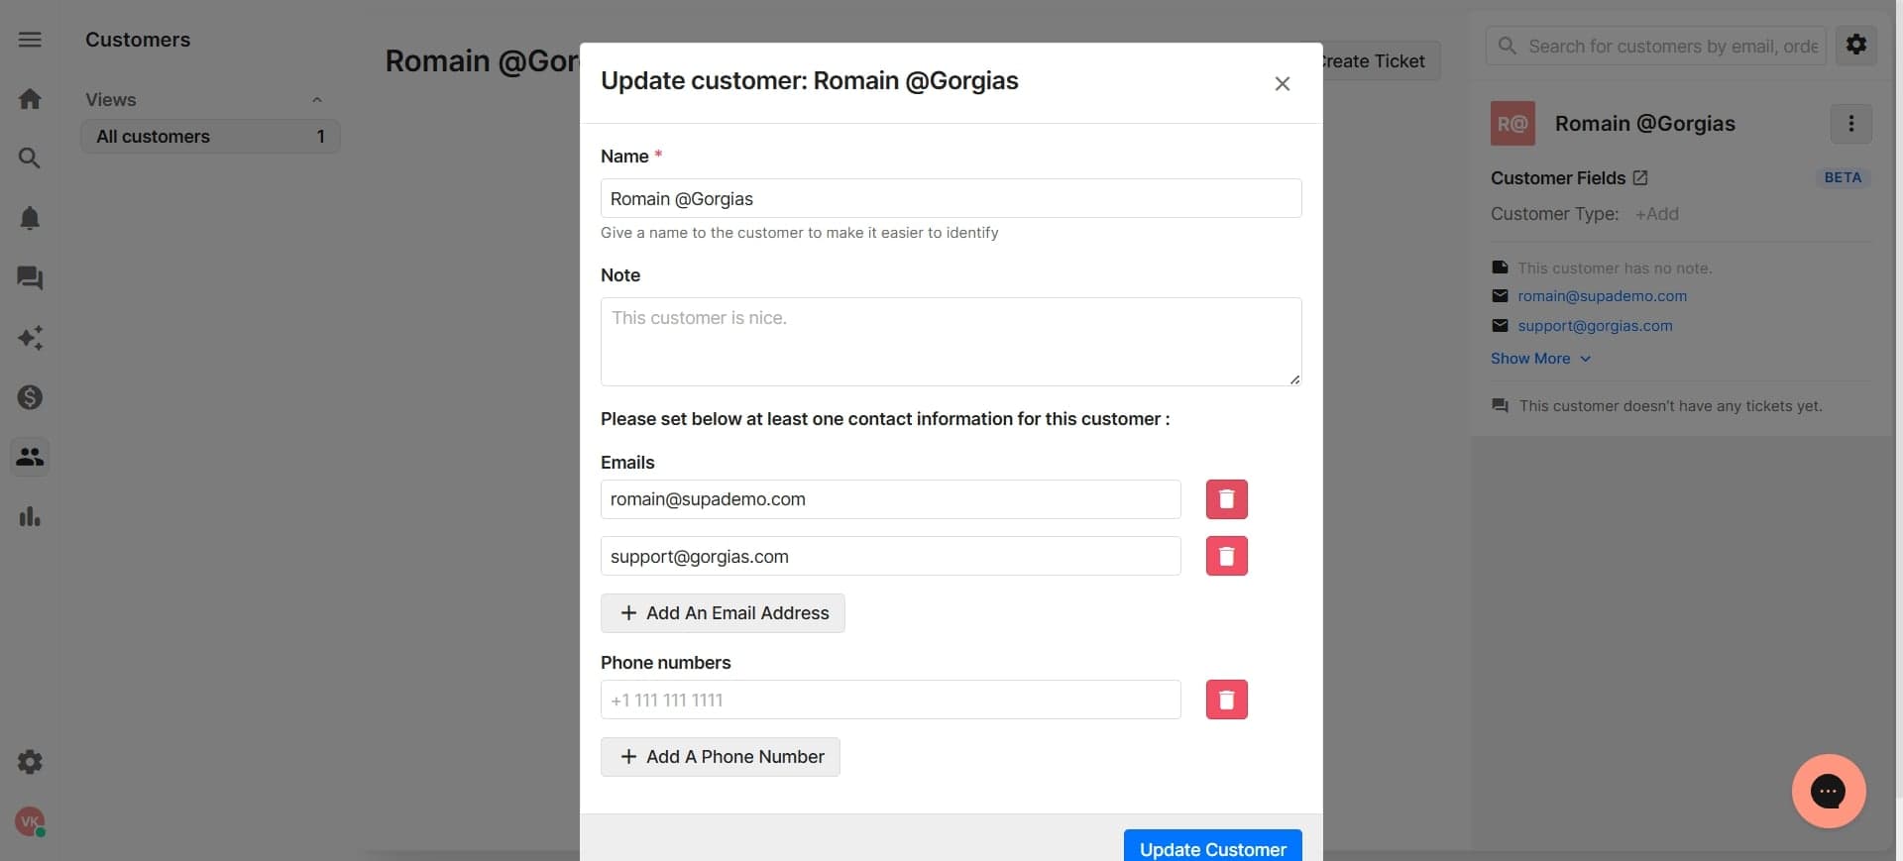Click the Customer Fields heading

coord(1558,178)
